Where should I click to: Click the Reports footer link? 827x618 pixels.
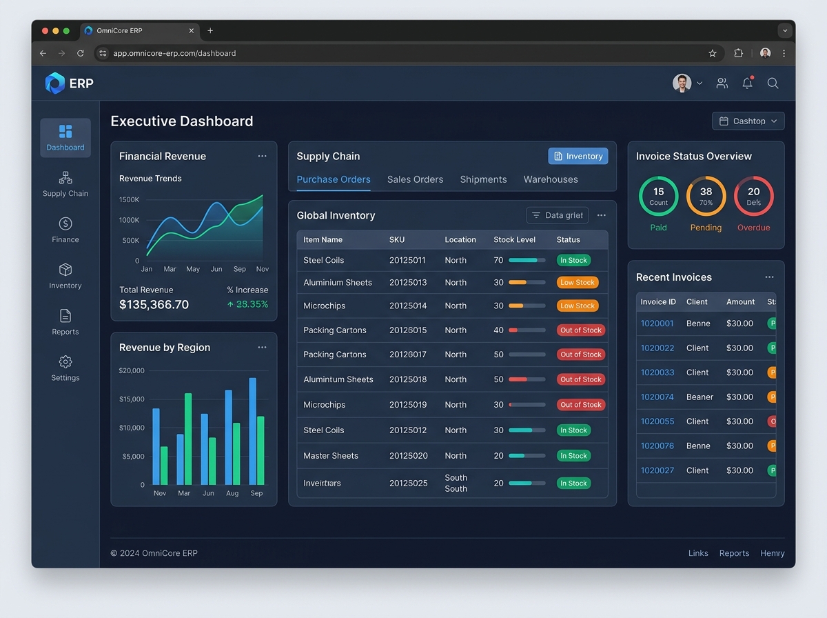click(734, 553)
